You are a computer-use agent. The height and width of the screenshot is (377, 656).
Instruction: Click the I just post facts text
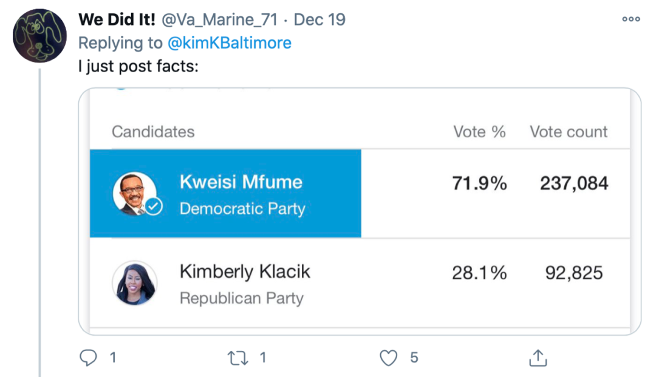tap(138, 66)
